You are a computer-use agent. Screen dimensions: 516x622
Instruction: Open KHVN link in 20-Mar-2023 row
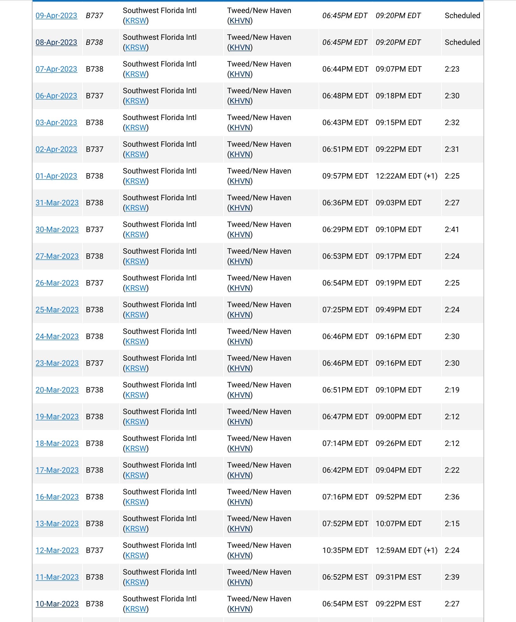click(x=240, y=395)
